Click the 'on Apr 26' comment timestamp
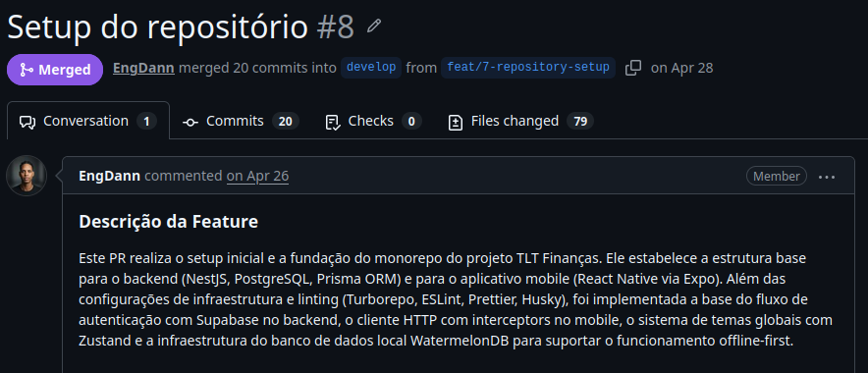Image resolution: width=868 pixels, height=373 pixels. pyautogui.click(x=257, y=176)
